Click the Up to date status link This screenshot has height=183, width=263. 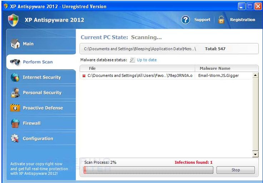pos(147,60)
